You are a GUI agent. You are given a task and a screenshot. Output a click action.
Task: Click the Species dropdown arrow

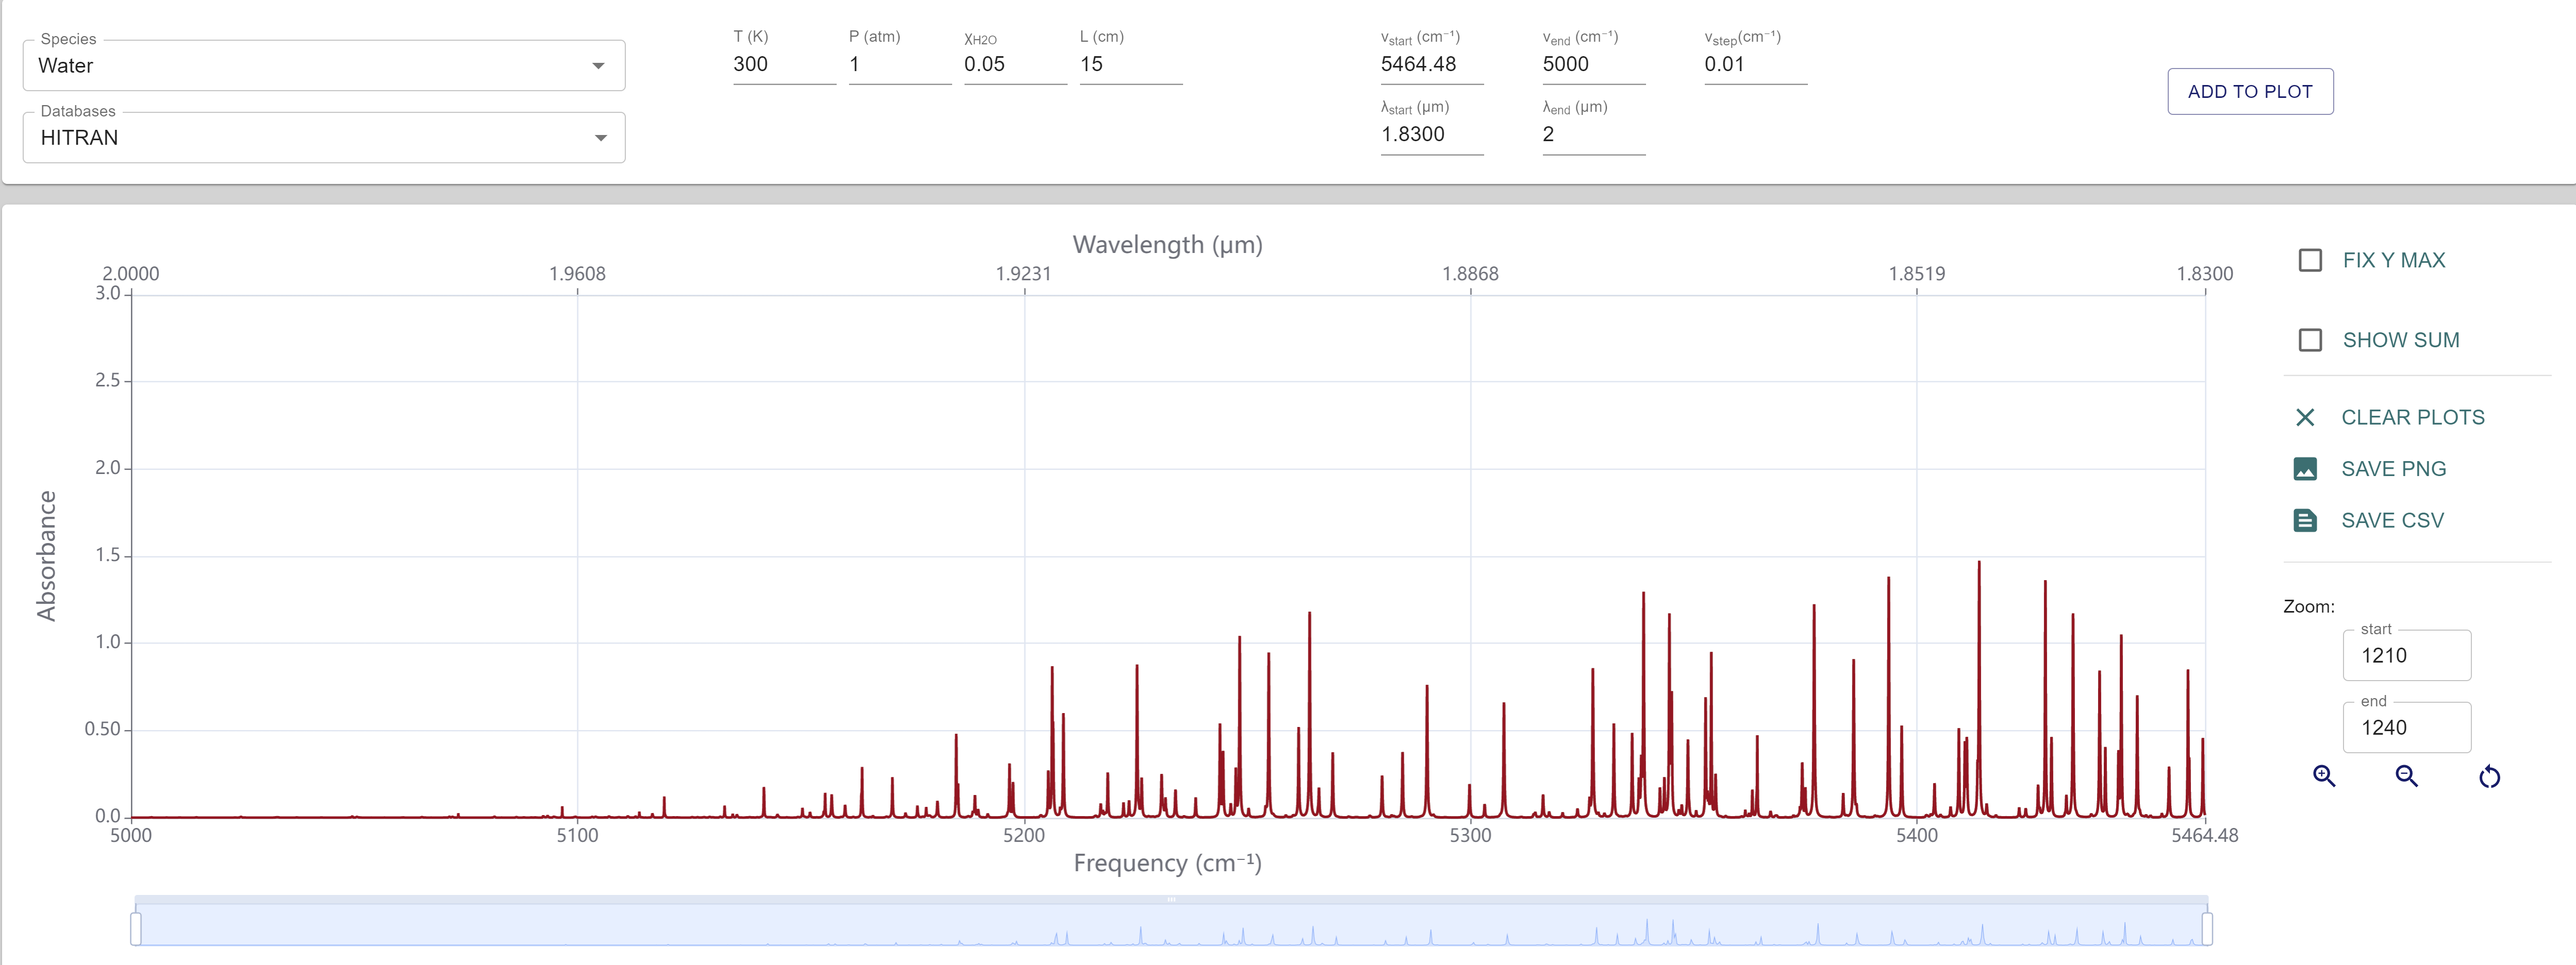coord(598,66)
